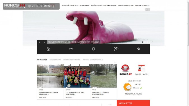
Task: Open article Verglas: les équipes d'astreinte
Action: pyautogui.click(x=101, y=93)
